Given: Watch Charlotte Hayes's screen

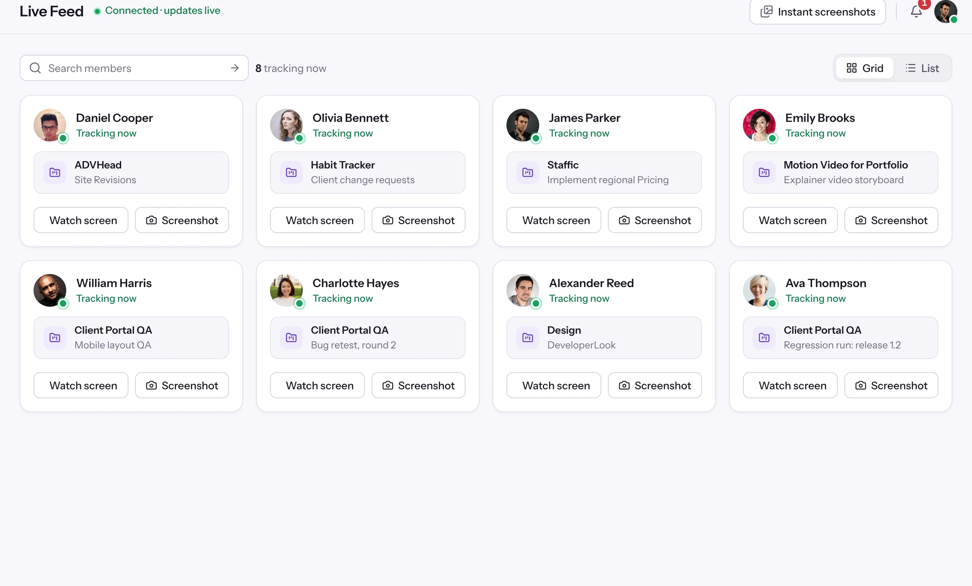Looking at the screenshot, I should coord(317,385).
